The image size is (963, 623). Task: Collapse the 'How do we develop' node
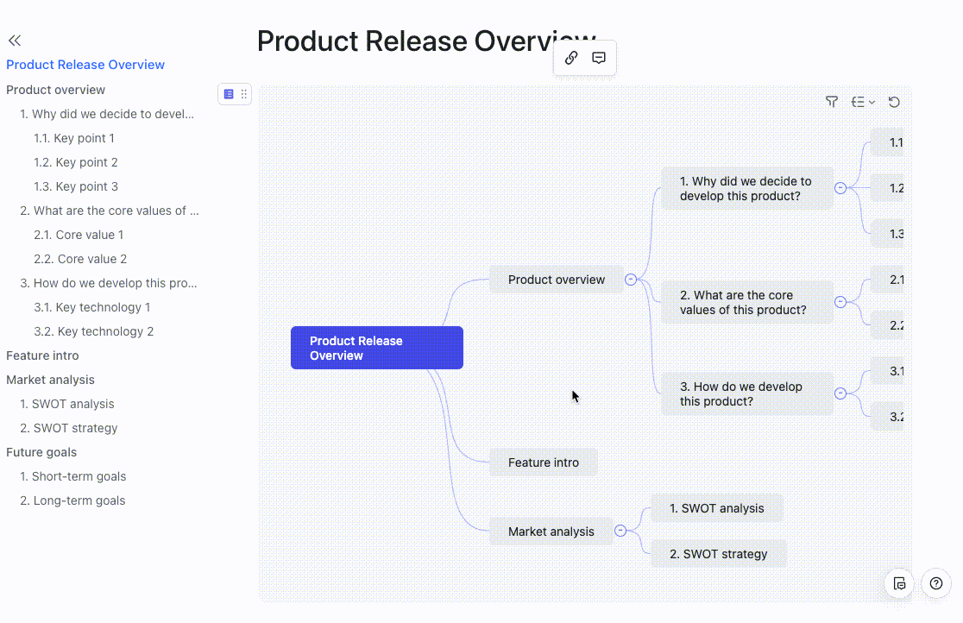[840, 393]
